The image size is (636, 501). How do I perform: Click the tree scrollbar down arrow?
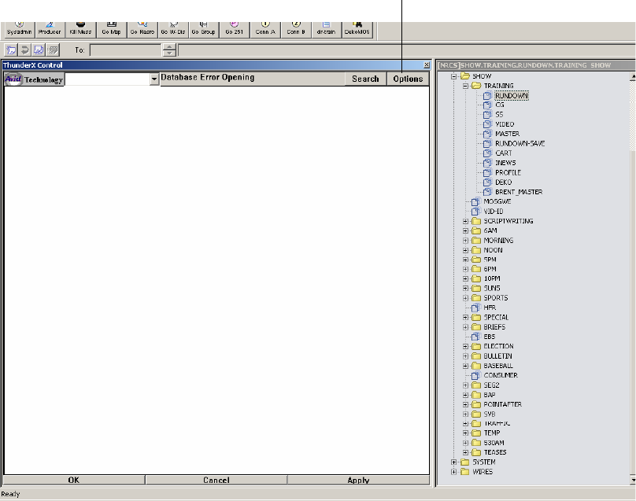click(x=633, y=480)
